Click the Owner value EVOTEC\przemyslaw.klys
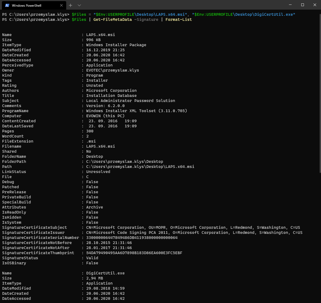The width and height of the screenshot is (321, 303). (112, 70)
